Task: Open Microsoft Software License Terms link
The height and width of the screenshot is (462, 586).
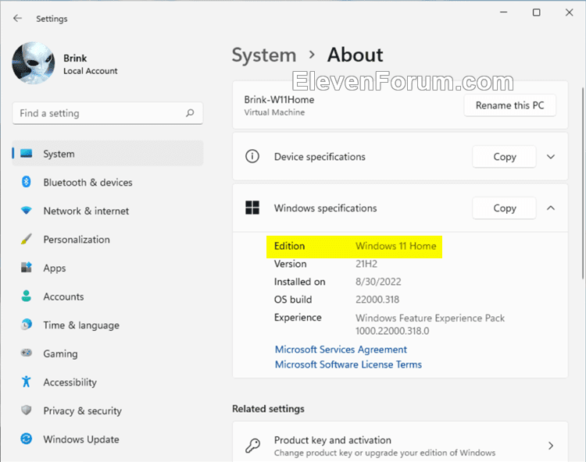Action: 348,364
